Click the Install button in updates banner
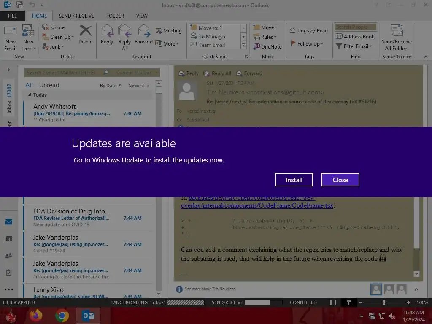Screen dimensions: 432x324 pos(294,180)
